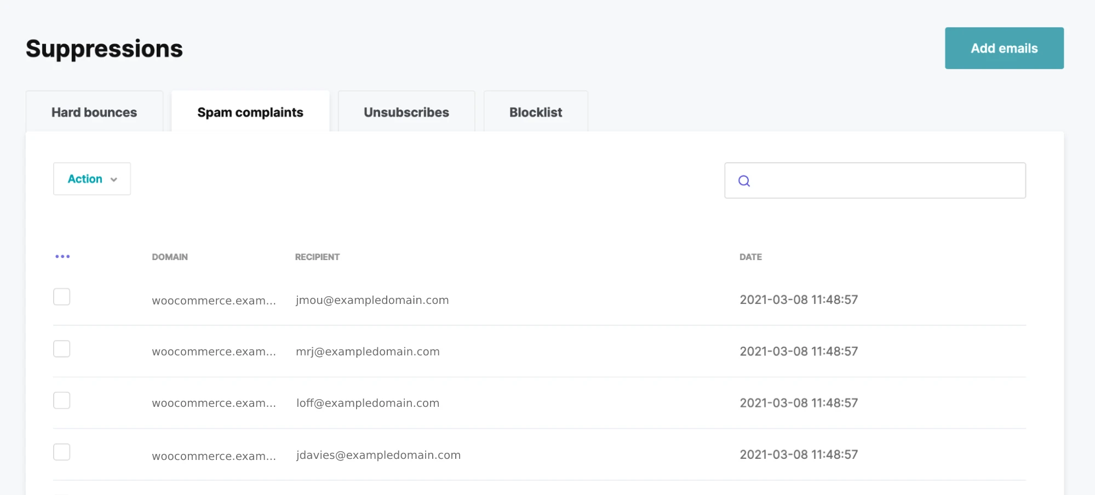Click recipient jdavies@exampledomain.com
Viewport: 1095px width, 495px height.
[378, 455]
